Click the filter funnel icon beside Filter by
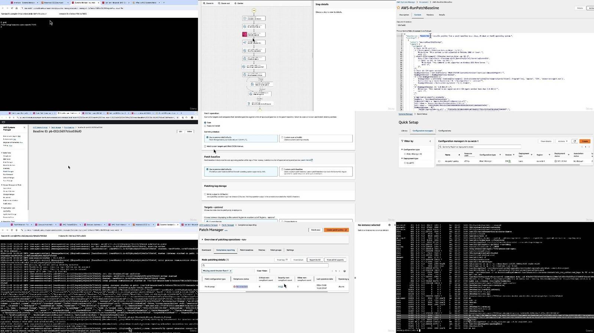The image size is (594, 333). (x=402, y=141)
